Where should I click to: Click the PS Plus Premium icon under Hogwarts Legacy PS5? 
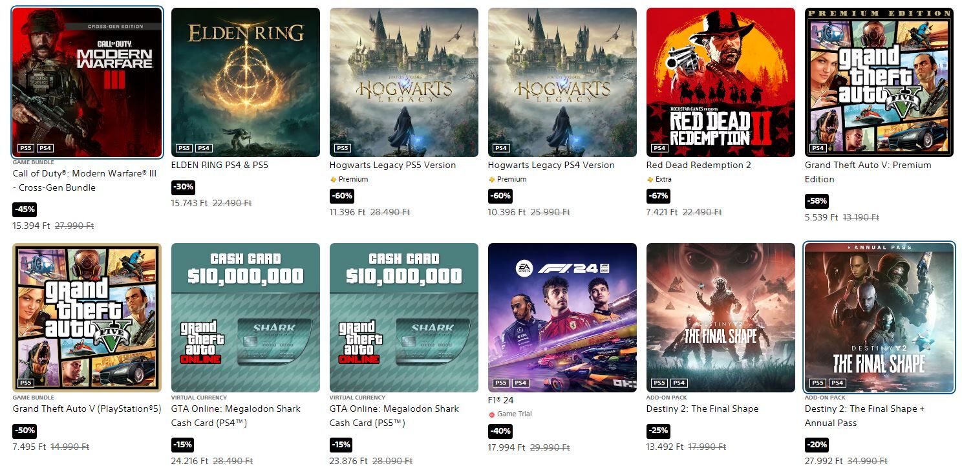click(x=333, y=180)
